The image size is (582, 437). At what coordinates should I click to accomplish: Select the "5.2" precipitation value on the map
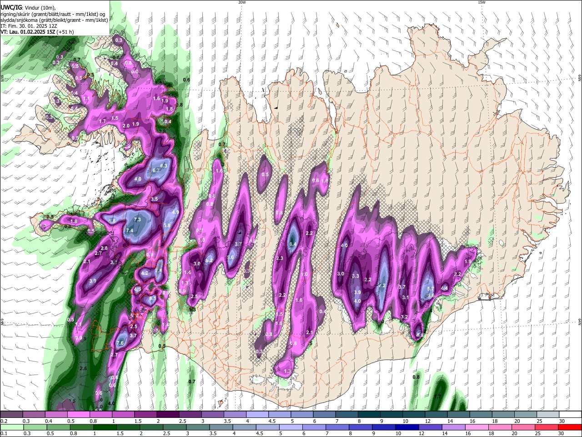pyautogui.click(x=209, y=260)
